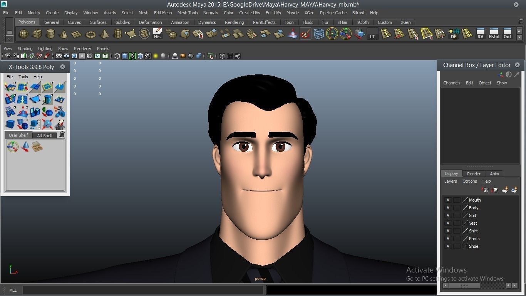Screen dimensions: 526x296
Task: Open the Show menu in Channel Box
Action: tap(501, 83)
